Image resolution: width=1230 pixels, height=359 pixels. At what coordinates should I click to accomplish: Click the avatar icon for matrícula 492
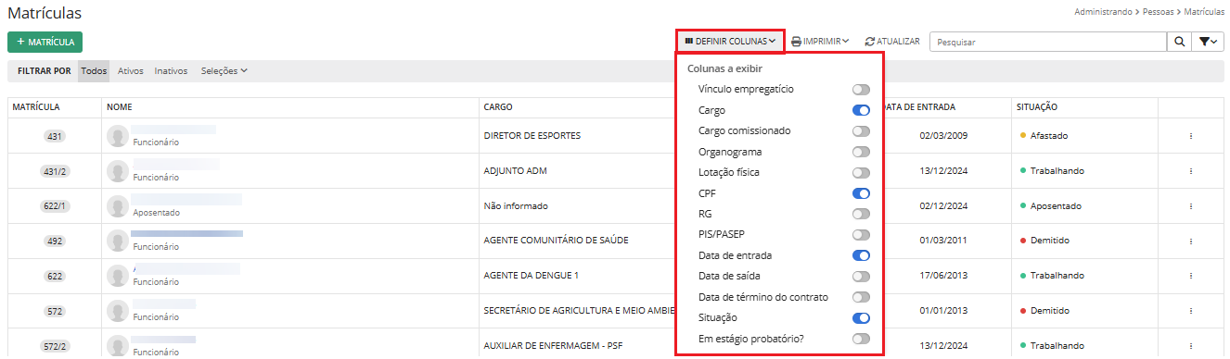(117, 241)
